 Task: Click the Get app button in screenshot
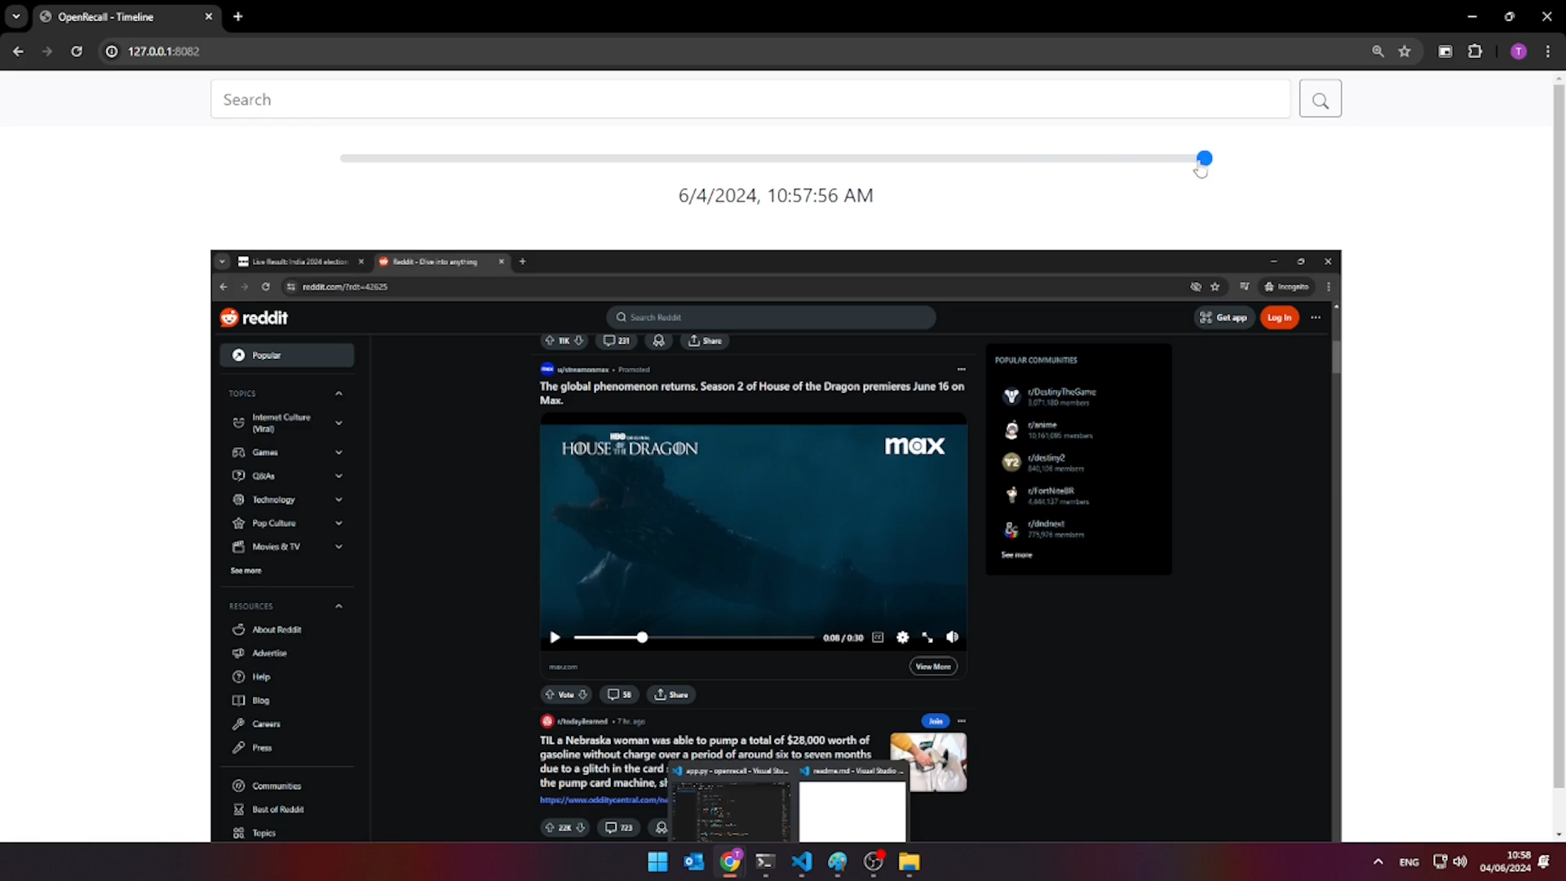1223,317
